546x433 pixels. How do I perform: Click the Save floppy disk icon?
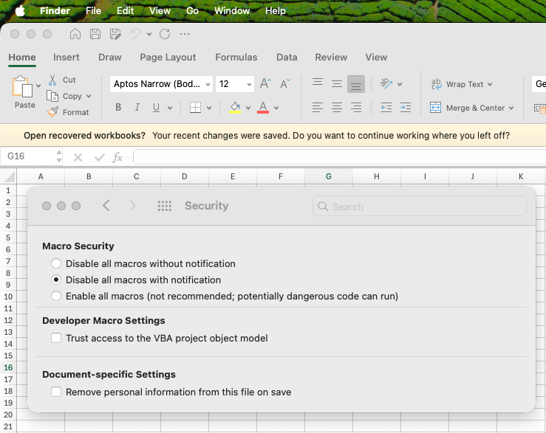tap(95, 34)
